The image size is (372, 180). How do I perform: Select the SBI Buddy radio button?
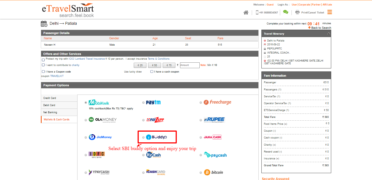[143, 137]
